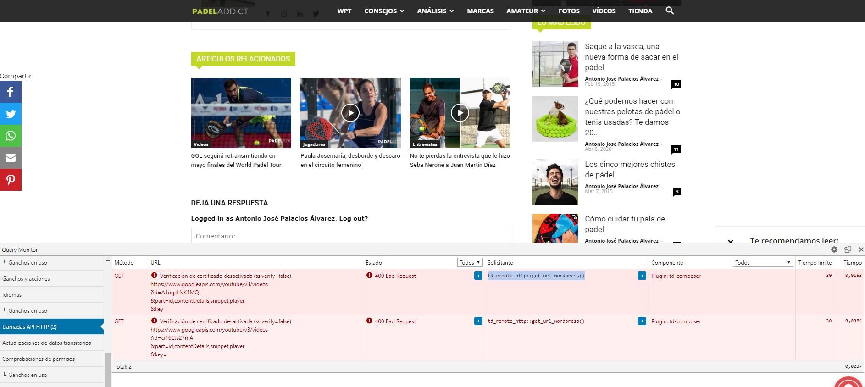
Task: Open article 'Los cinco mejores chistes de pádel'
Action: 630,169
